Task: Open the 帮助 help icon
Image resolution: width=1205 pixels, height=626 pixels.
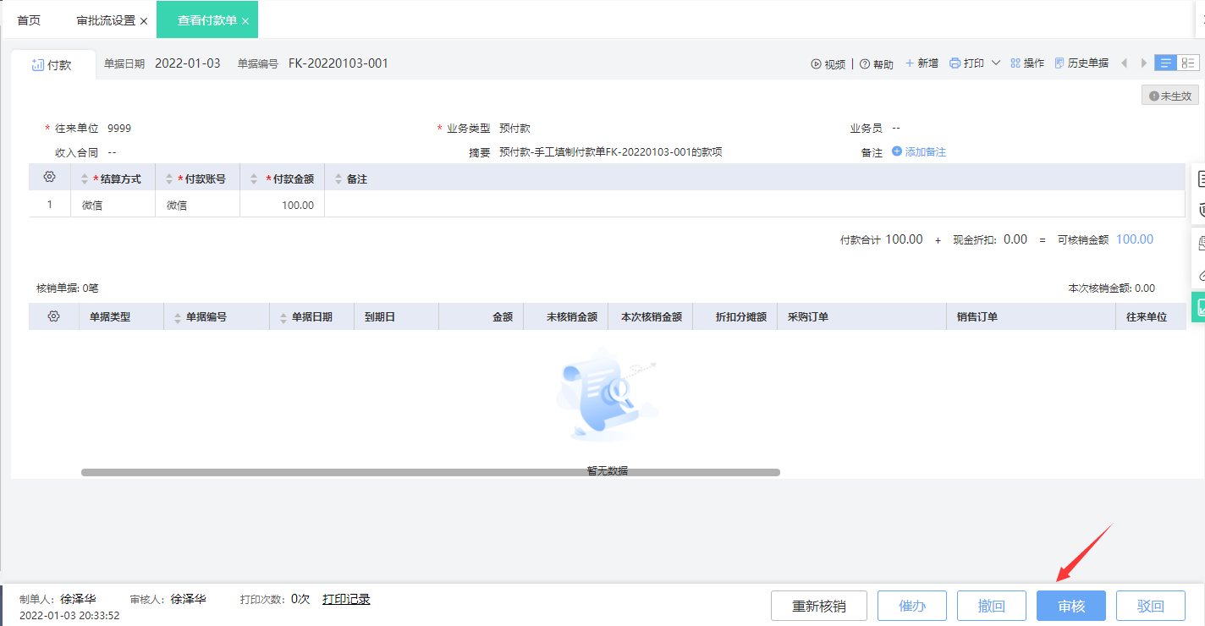Action: [876, 63]
